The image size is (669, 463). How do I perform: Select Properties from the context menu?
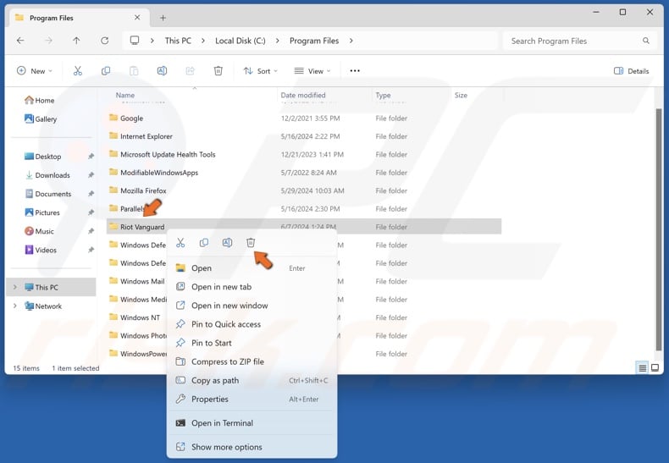point(209,400)
